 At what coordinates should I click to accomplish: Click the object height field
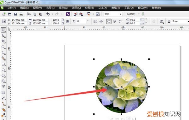[x=40, y=23]
